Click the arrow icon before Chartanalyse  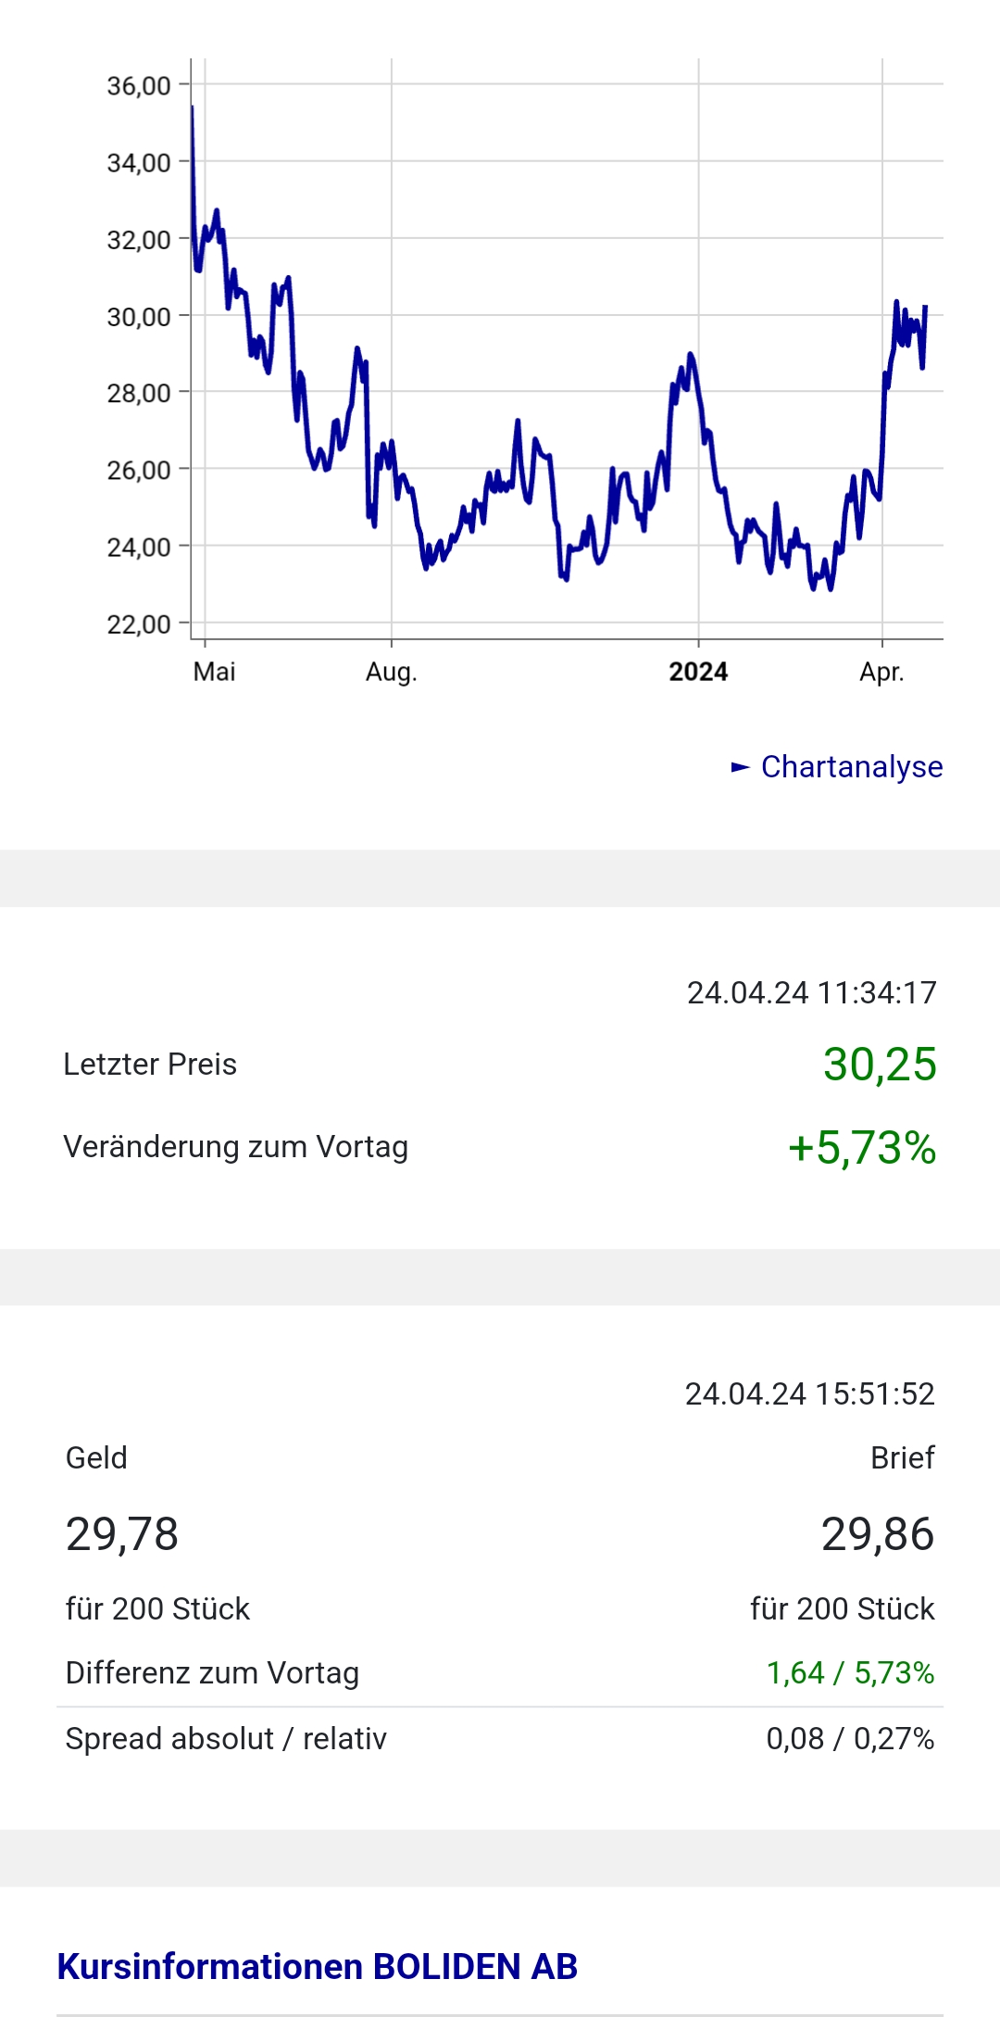741,767
